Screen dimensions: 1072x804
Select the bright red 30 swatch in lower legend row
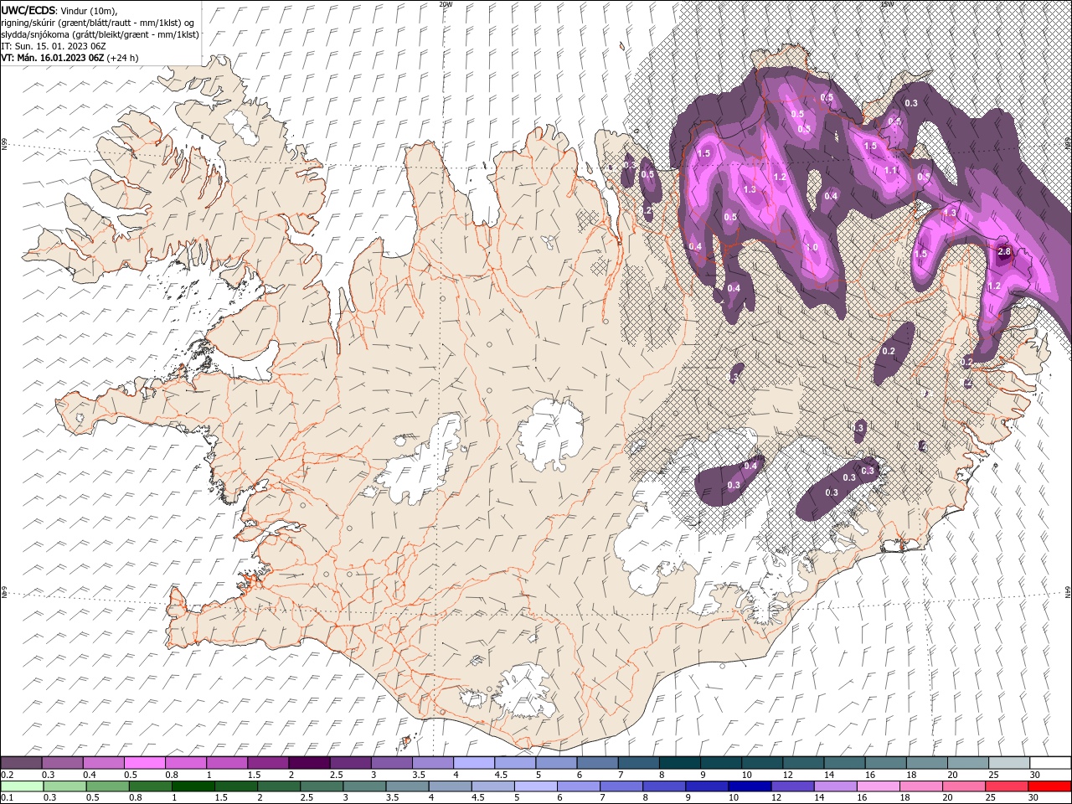coord(1049,786)
